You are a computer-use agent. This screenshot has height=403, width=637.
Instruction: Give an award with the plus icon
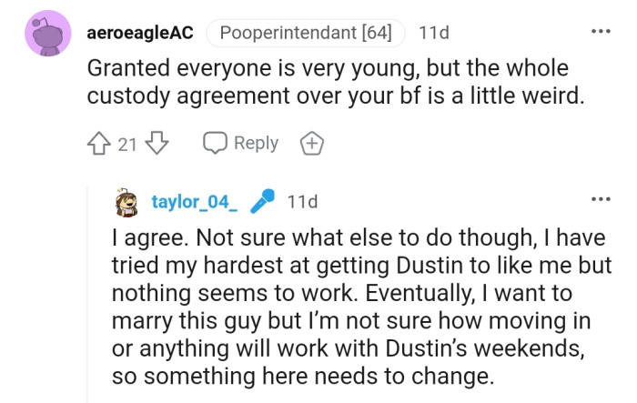click(x=311, y=143)
